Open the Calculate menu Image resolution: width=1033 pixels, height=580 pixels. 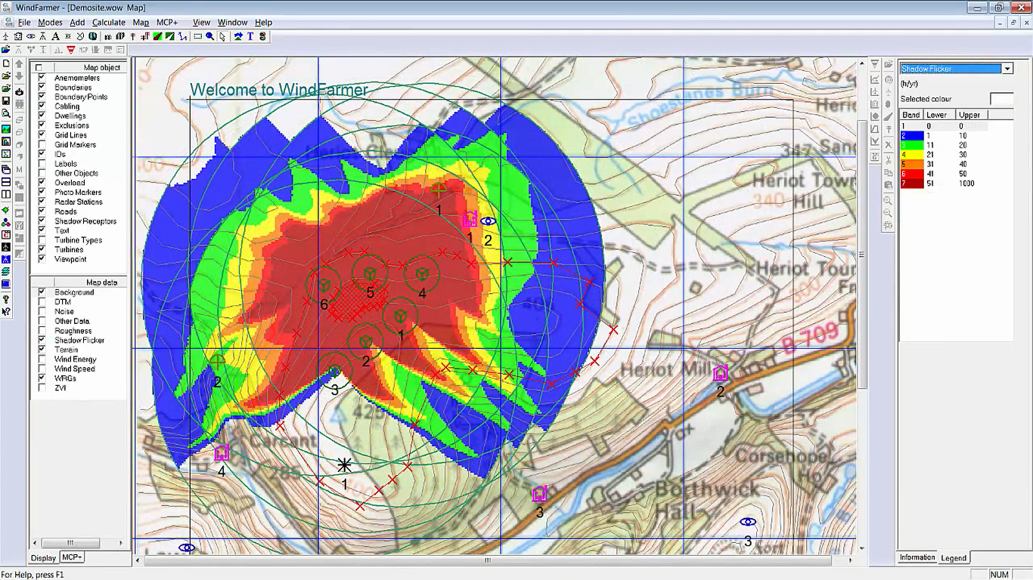point(108,23)
